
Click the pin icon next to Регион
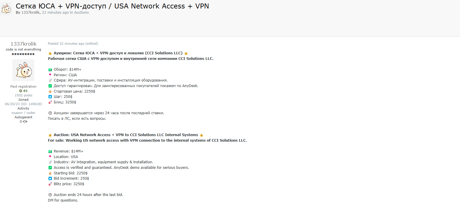pos(50,75)
